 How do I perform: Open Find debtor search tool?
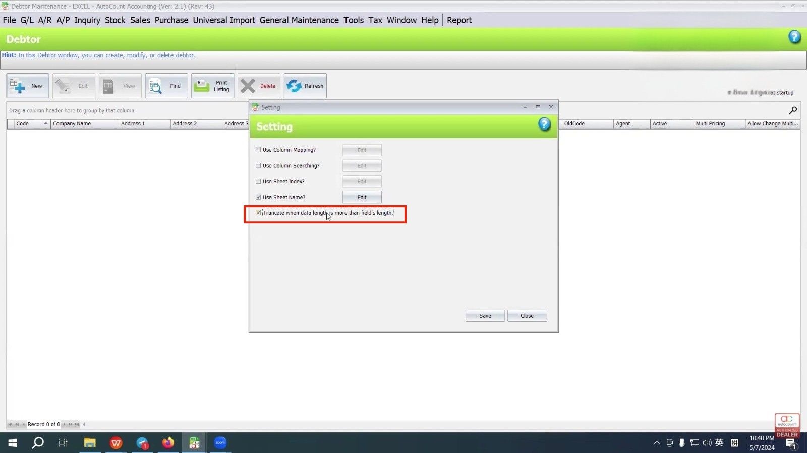tap(166, 86)
